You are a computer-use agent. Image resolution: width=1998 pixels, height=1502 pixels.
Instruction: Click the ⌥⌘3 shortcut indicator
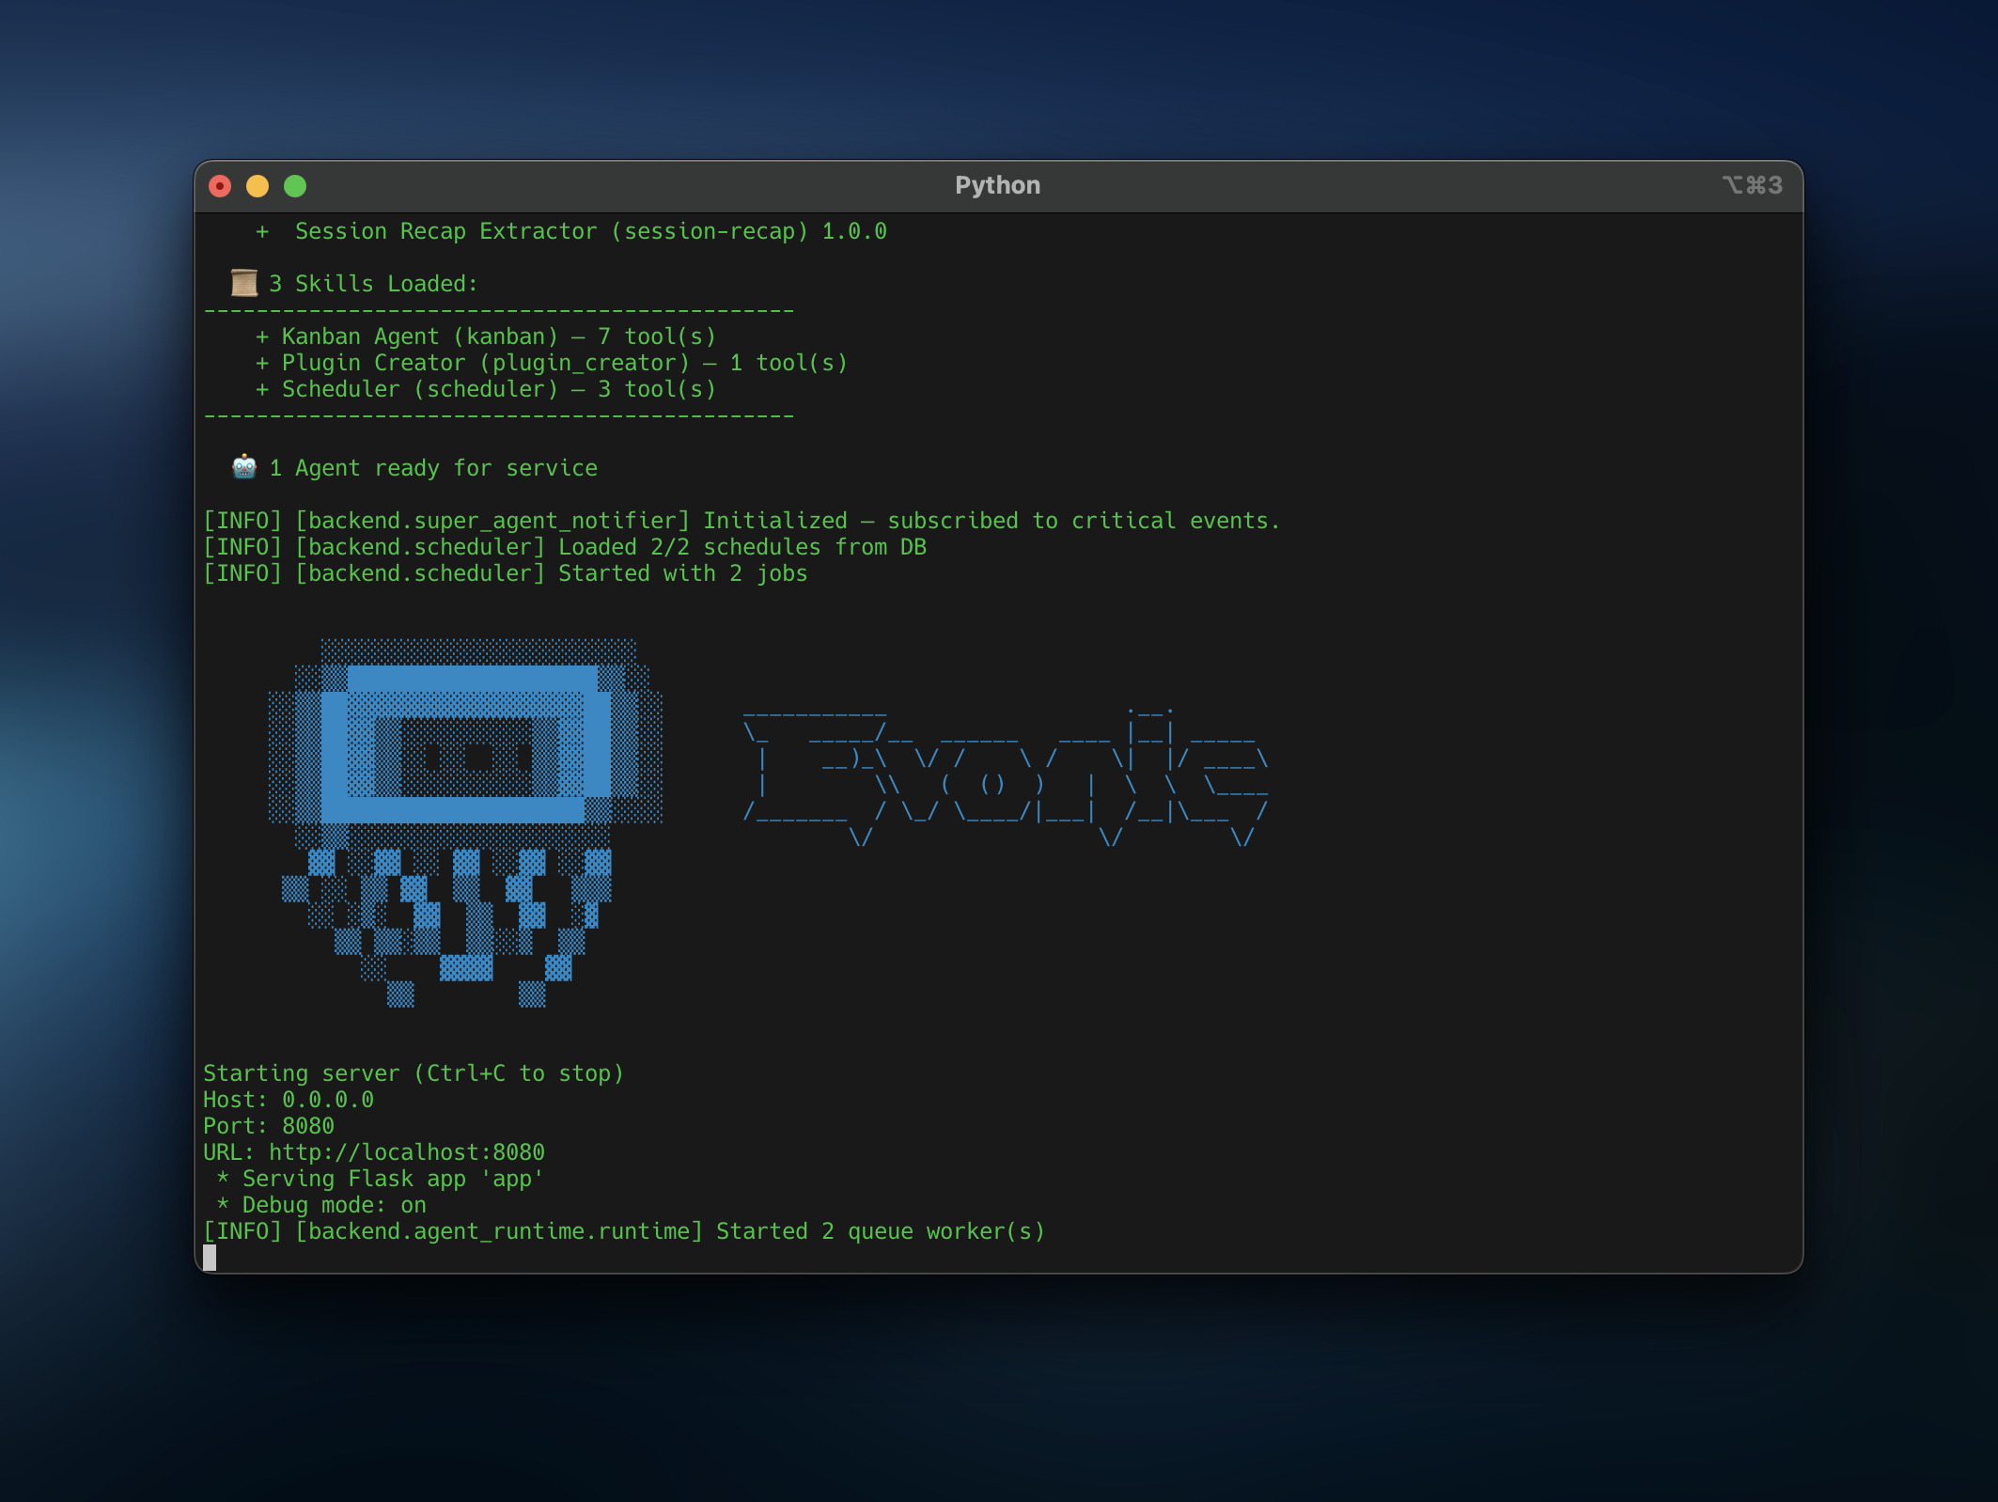point(1752,185)
